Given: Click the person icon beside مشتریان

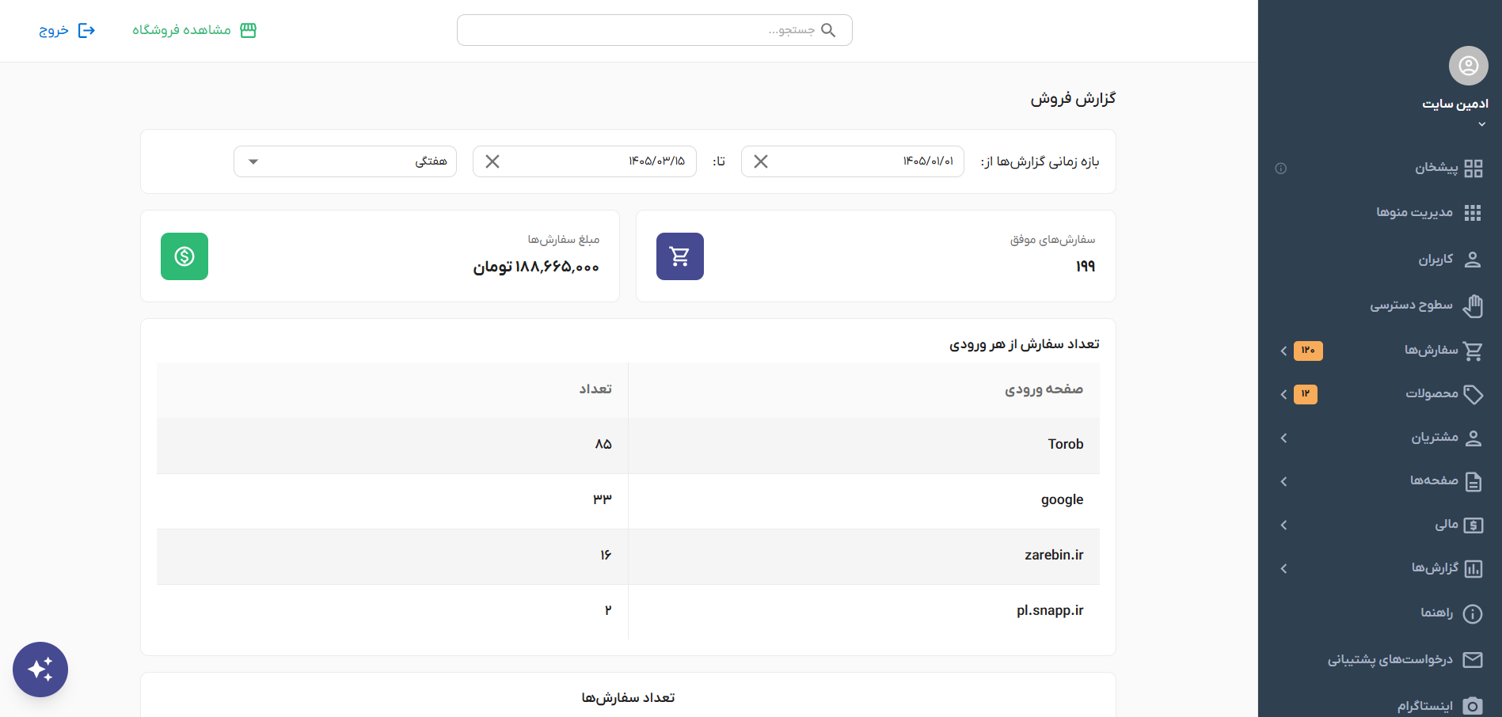Looking at the screenshot, I should (x=1473, y=438).
